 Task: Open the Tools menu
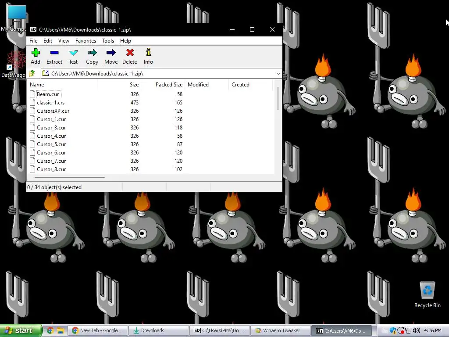click(x=108, y=41)
